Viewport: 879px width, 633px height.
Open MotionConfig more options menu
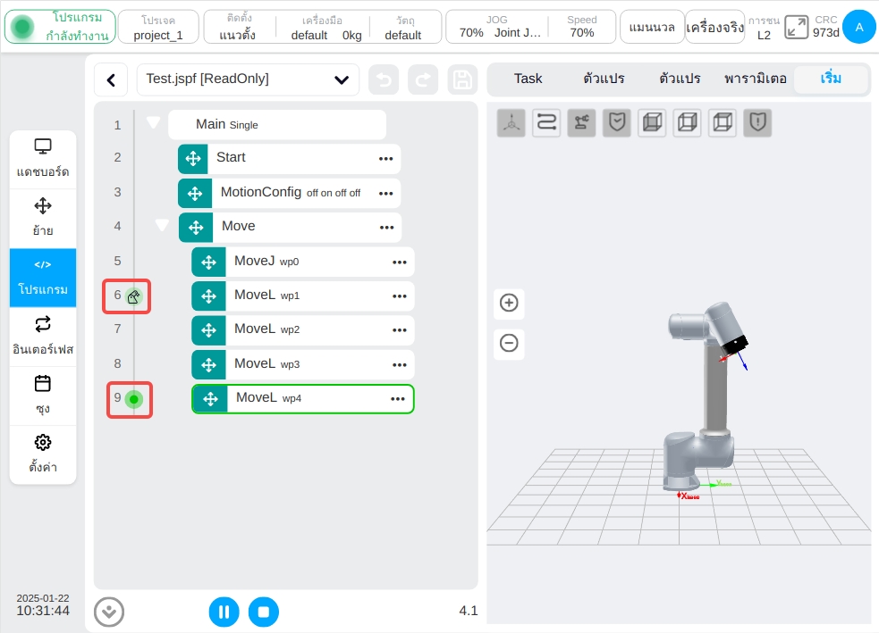(x=385, y=194)
